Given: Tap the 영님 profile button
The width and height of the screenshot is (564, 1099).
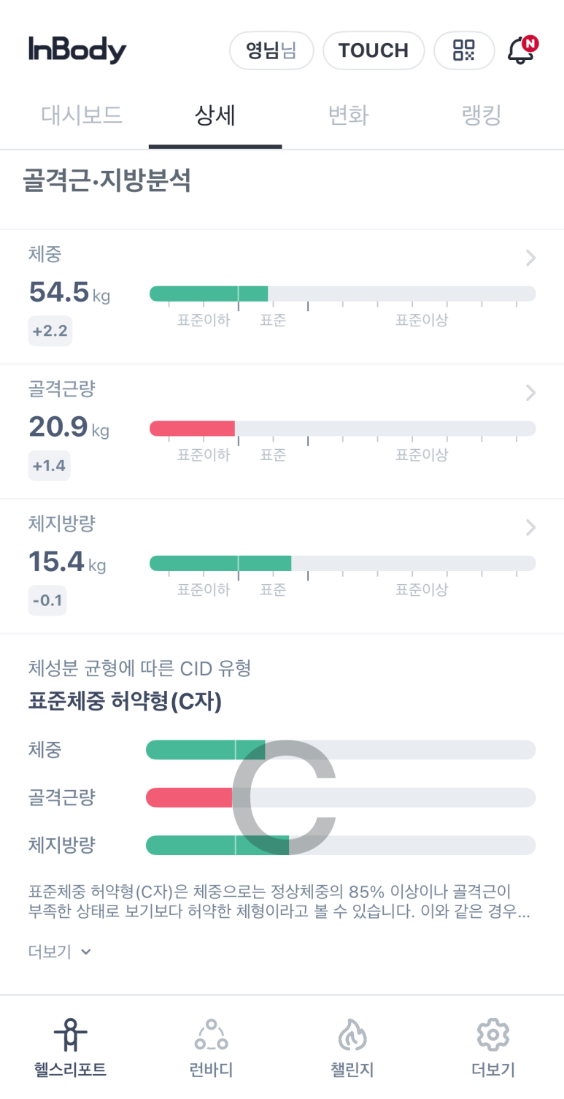Looking at the screenshot, I should click(271, 50).
